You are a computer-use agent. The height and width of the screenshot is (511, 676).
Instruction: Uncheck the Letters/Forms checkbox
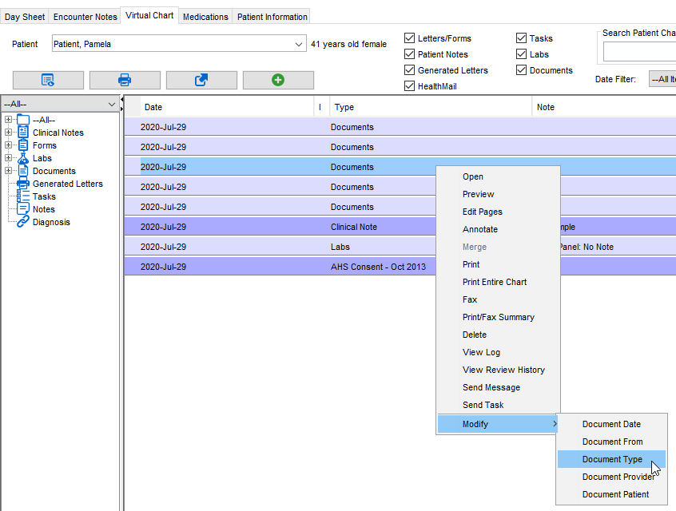pos(410,38)
